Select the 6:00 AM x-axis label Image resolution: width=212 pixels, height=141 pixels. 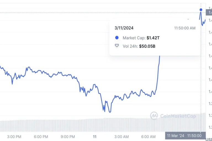click(148, 137)
